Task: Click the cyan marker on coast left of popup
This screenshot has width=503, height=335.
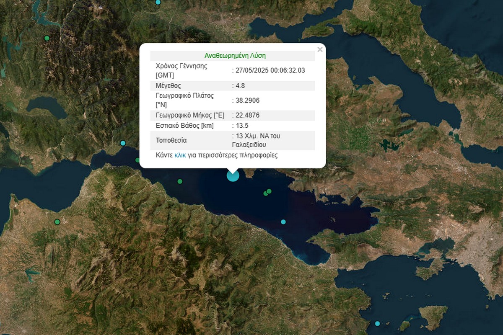Action: pos(123,143)
